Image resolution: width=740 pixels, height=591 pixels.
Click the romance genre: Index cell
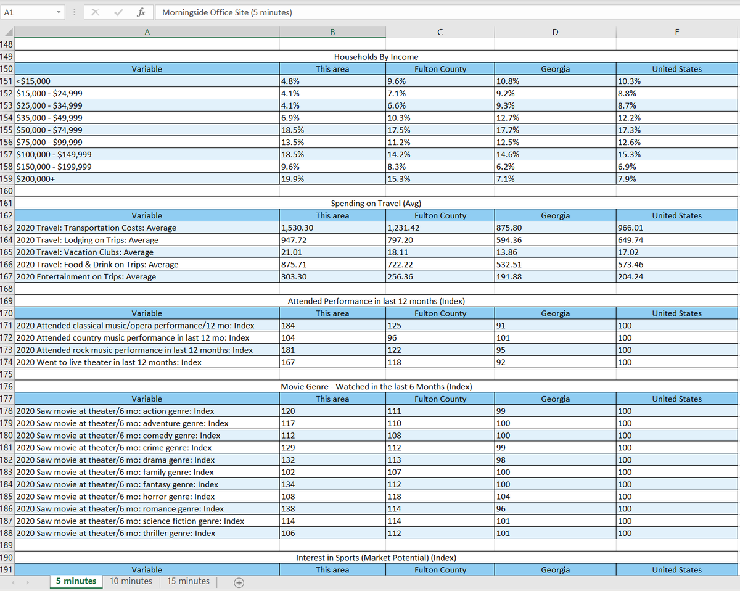coord(147,509)
